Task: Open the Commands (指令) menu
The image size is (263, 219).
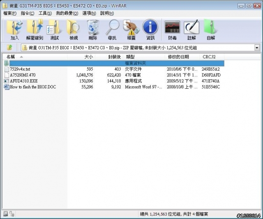Action: click(x=28, y=13)
